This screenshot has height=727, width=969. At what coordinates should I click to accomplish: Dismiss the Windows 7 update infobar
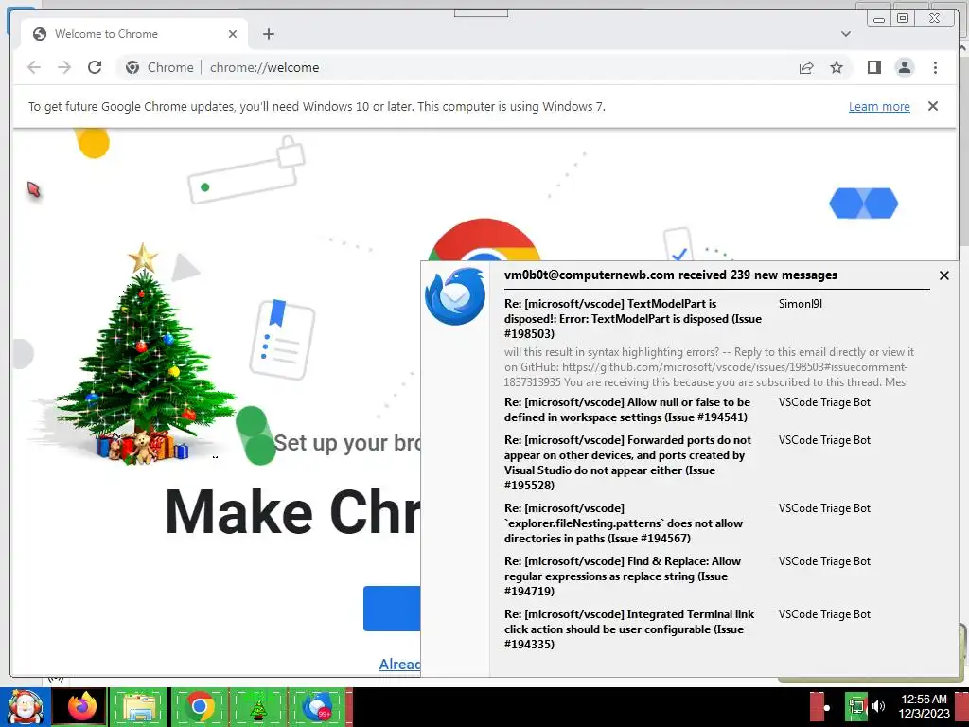click(932, 106)
